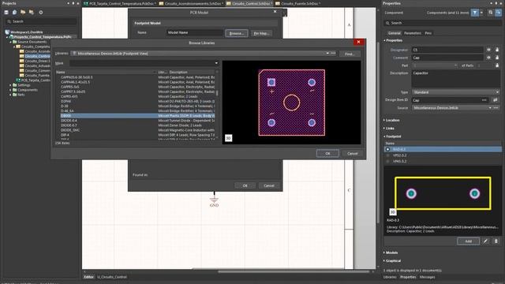Viewport: 505px width, 284px height.
Task: Open the Libraries tab in the bottom panel bar
Action: coord(390,277)
